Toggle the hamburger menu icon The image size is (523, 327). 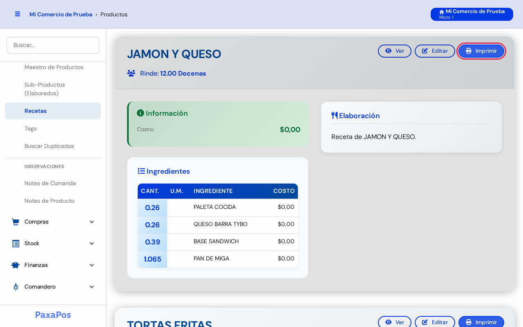pos(18,14)
